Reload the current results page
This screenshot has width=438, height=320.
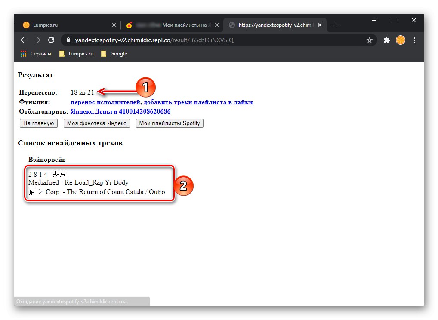[51, 40]
